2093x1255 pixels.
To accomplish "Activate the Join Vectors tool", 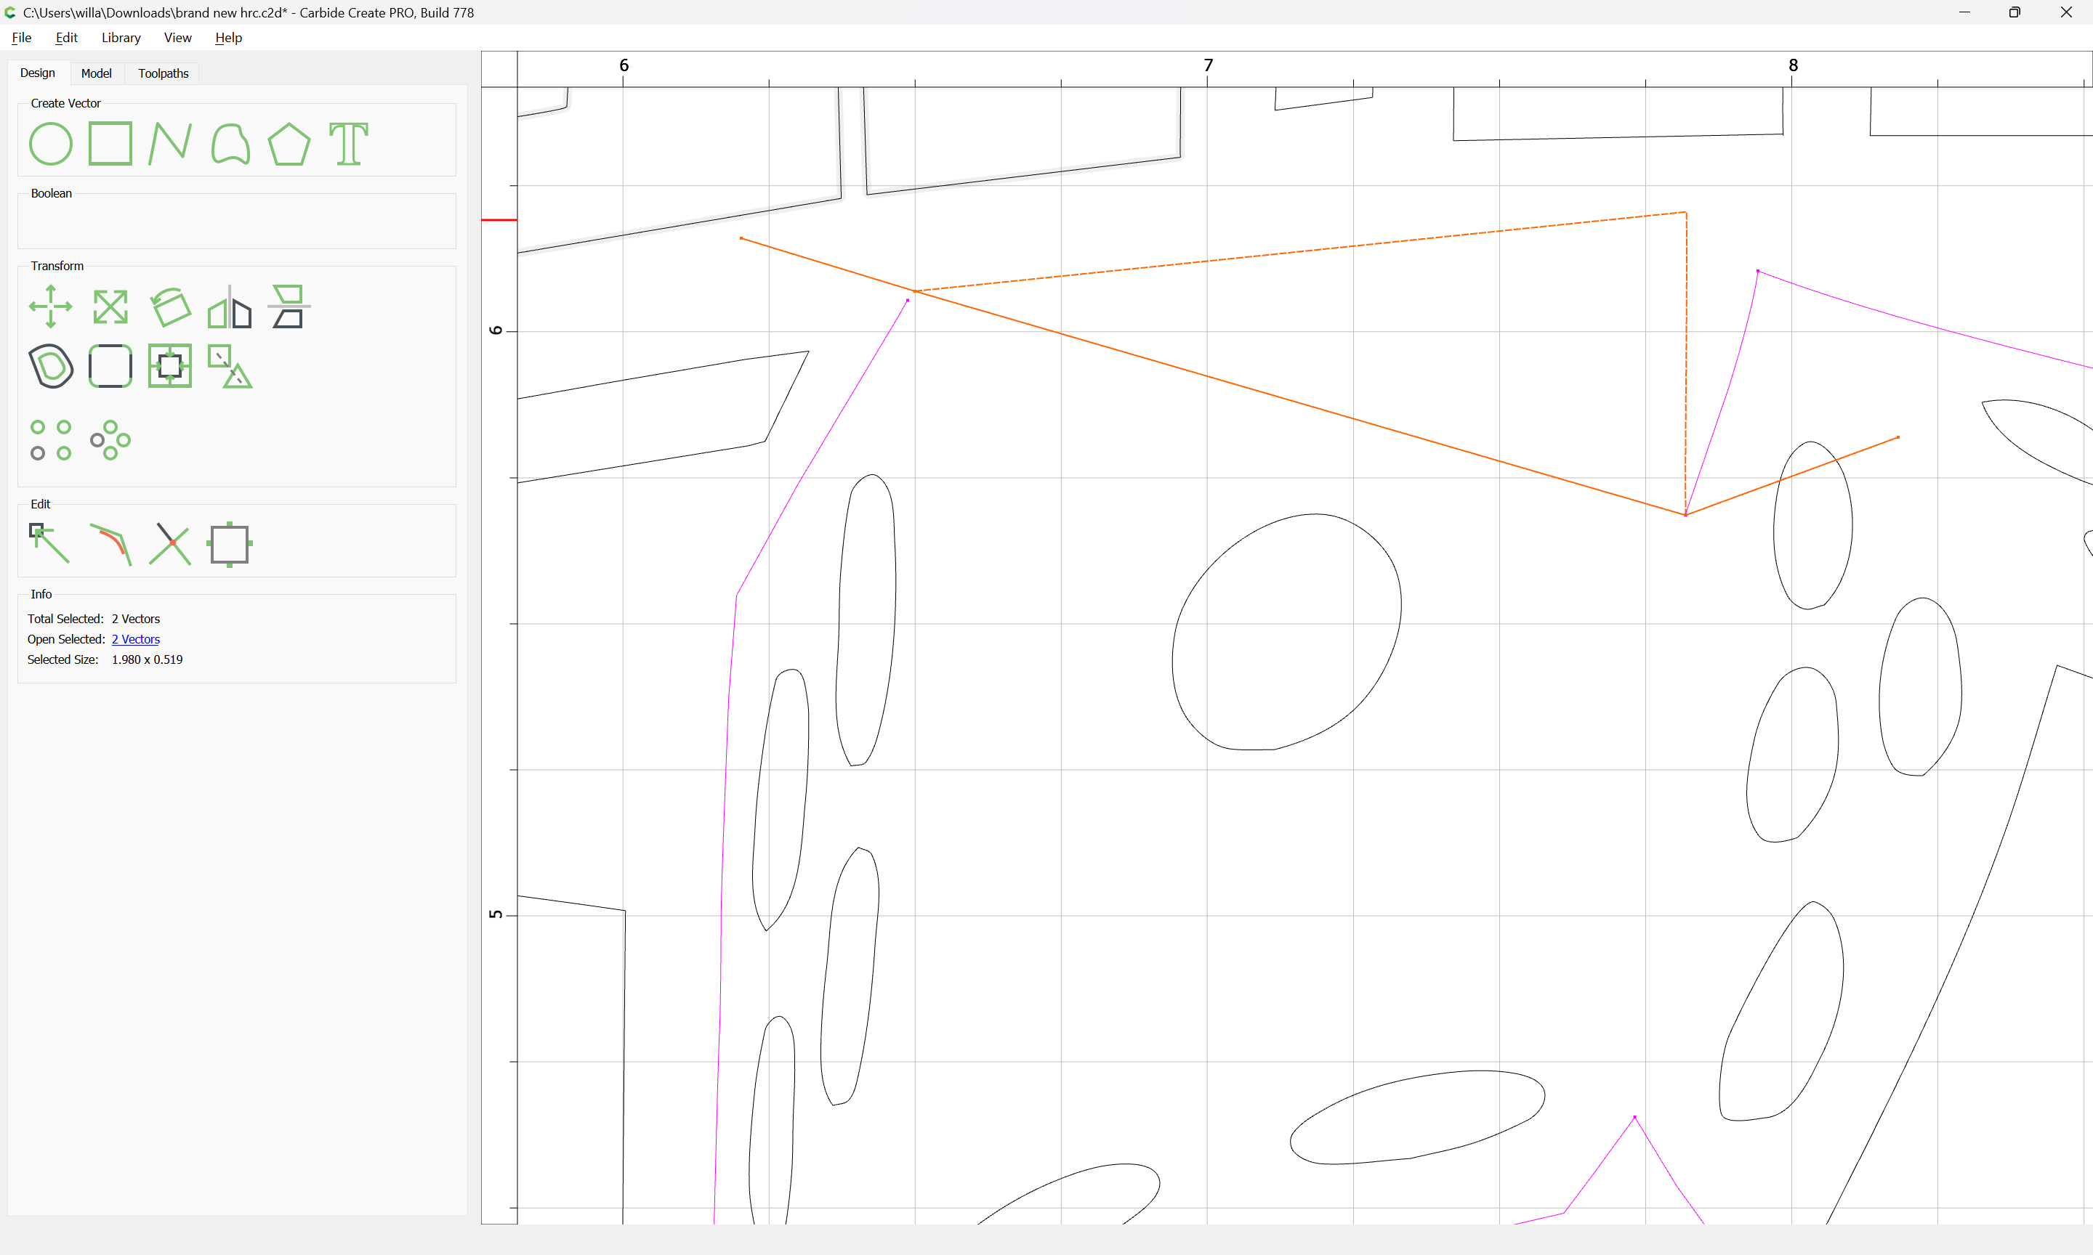I will [x=110, y=545].
